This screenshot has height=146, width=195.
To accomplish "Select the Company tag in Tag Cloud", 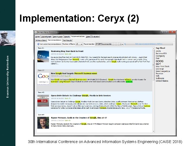I will tap(160, 56).
